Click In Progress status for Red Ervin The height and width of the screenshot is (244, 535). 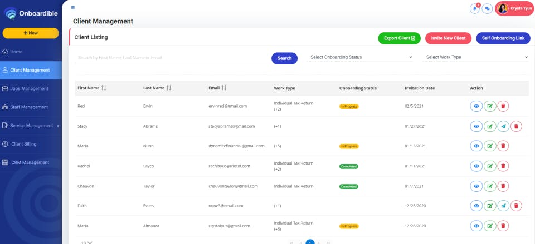[349, 107]
